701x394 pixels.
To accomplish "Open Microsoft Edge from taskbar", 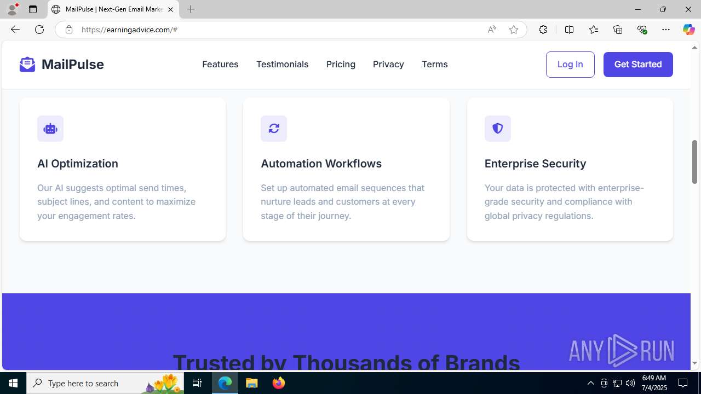I will tap(225, 383).
